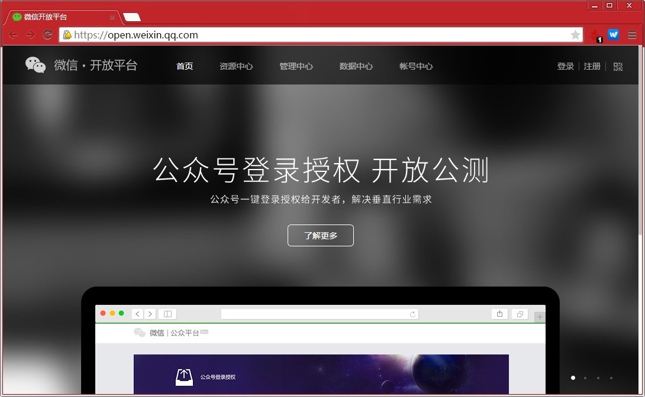Click the URL address field
Viewport: 645px width, 397px height.
click(x=321, y=35)
